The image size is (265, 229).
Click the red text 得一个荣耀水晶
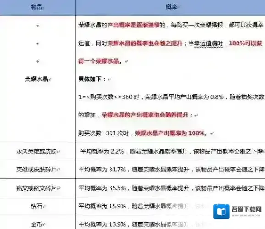tap(99, 61)
